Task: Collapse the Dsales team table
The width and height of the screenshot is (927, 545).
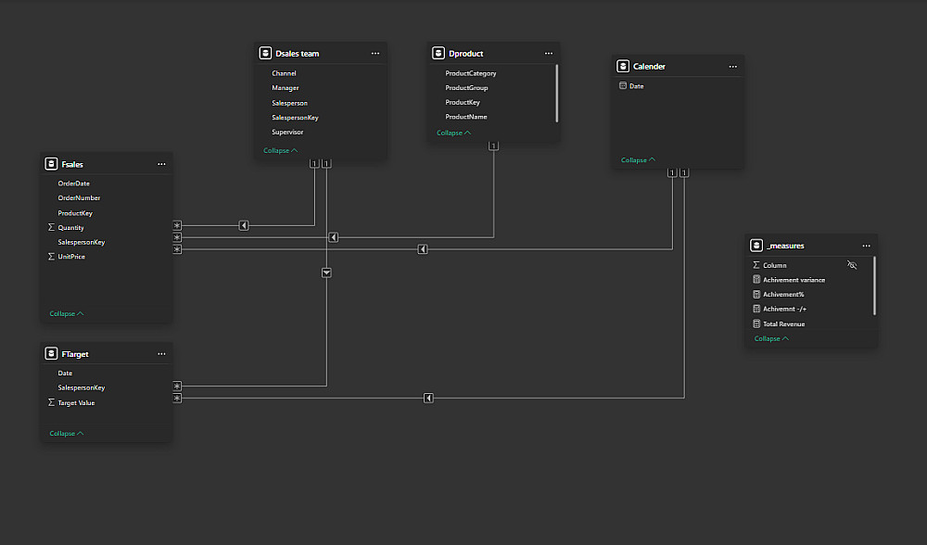Action: 280,151
